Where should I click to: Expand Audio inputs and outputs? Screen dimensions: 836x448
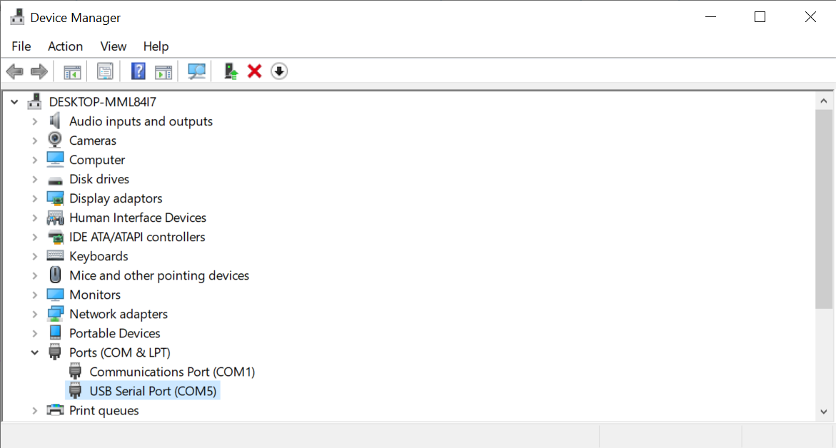tap(35, 121)
